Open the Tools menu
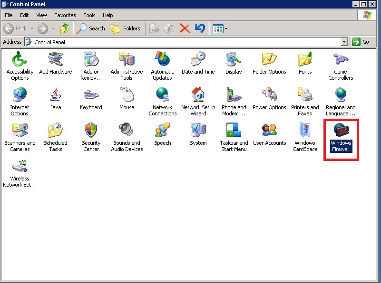 (89, 15)
